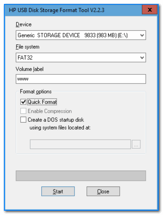Uncheck the Quick Format checkbox
The height and width of the screenshot is (215, 163).
23,102
